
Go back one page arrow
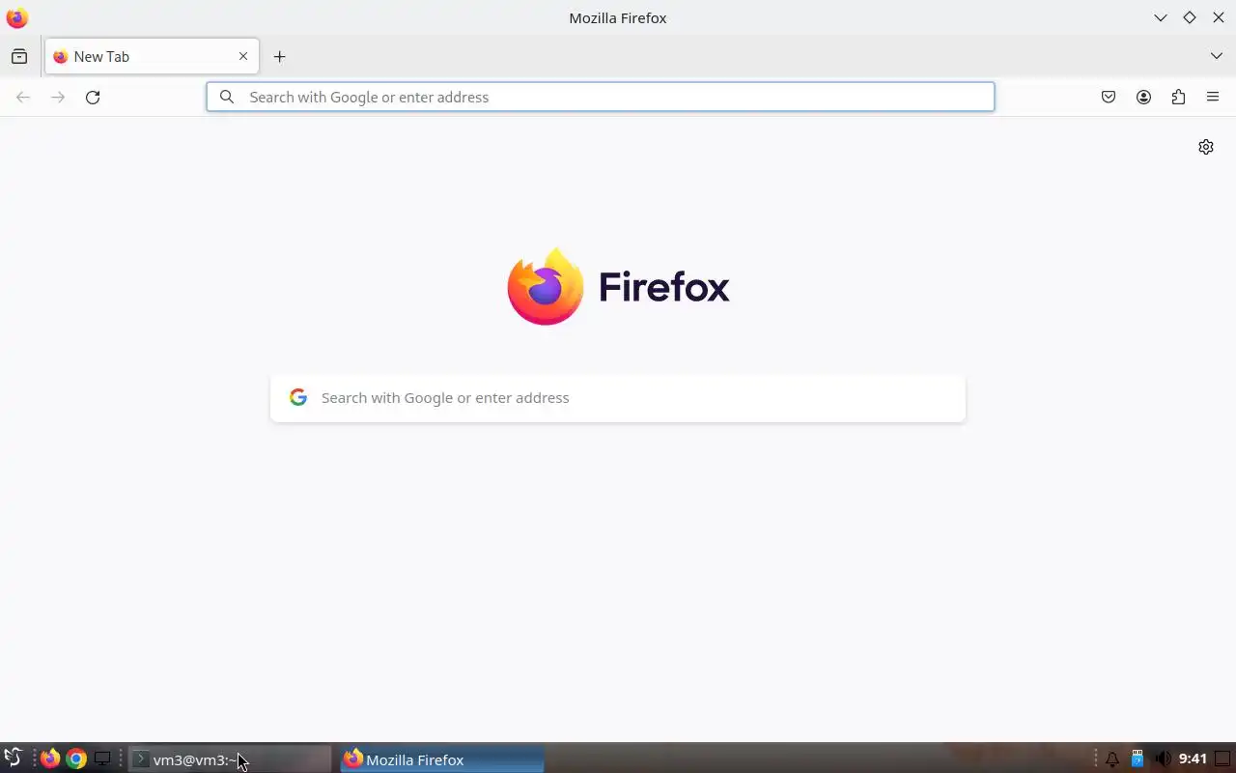tap(23, 97)
